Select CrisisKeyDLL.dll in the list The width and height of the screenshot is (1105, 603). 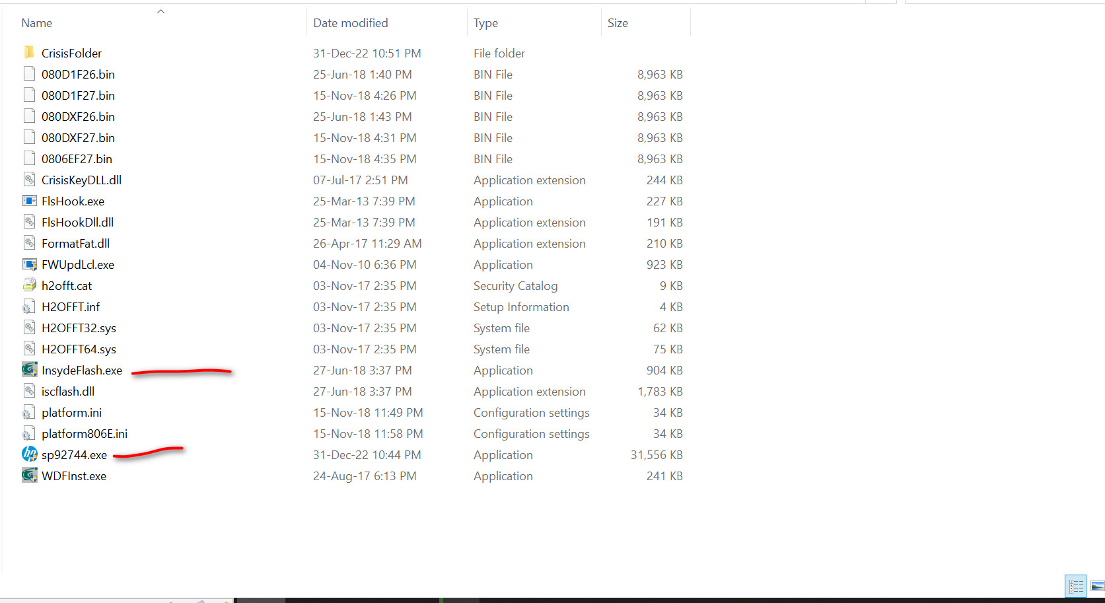[81, 180]
